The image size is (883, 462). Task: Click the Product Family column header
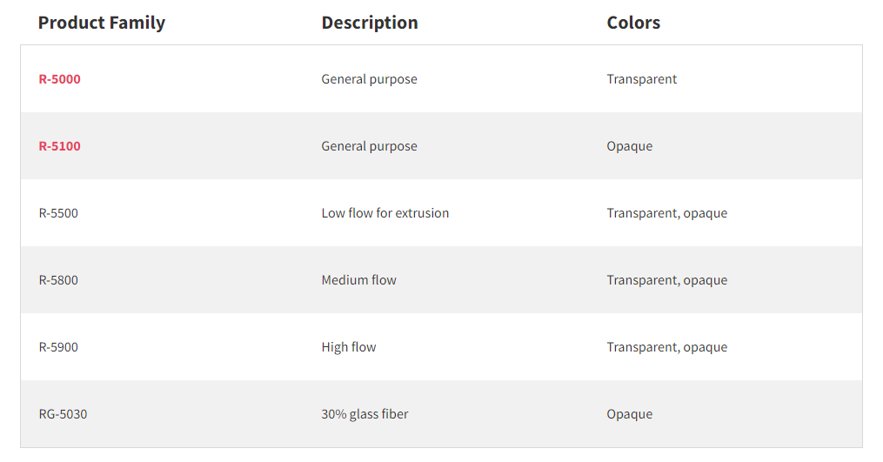click(x=102, y=23)
